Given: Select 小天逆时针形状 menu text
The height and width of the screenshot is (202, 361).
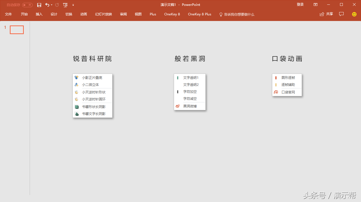Looking at the screenshot, I should (94, 92).
